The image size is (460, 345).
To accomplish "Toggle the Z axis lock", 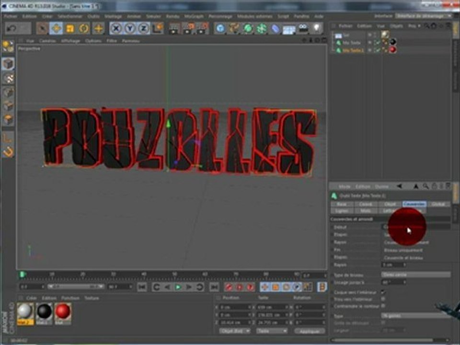I will pos(144,28).
